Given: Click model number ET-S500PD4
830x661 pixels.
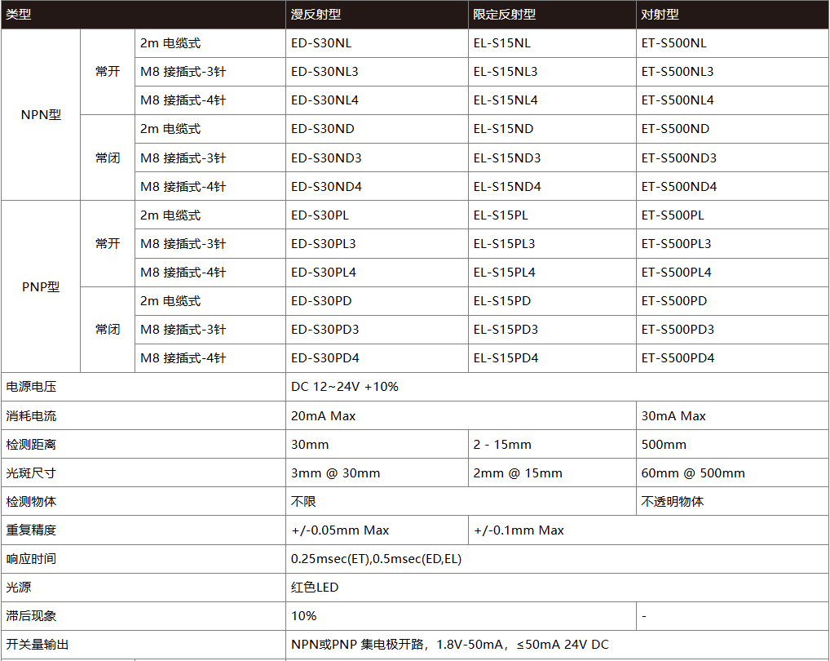Looking at the screenshot, I should (678, 358).
